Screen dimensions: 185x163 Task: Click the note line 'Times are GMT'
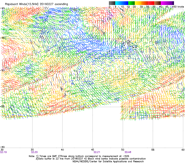point(48,156)
